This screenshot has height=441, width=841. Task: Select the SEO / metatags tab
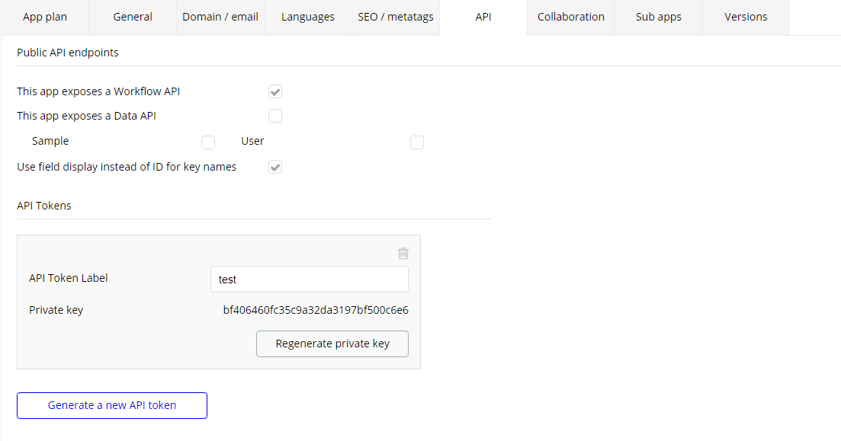coord(396,17)
